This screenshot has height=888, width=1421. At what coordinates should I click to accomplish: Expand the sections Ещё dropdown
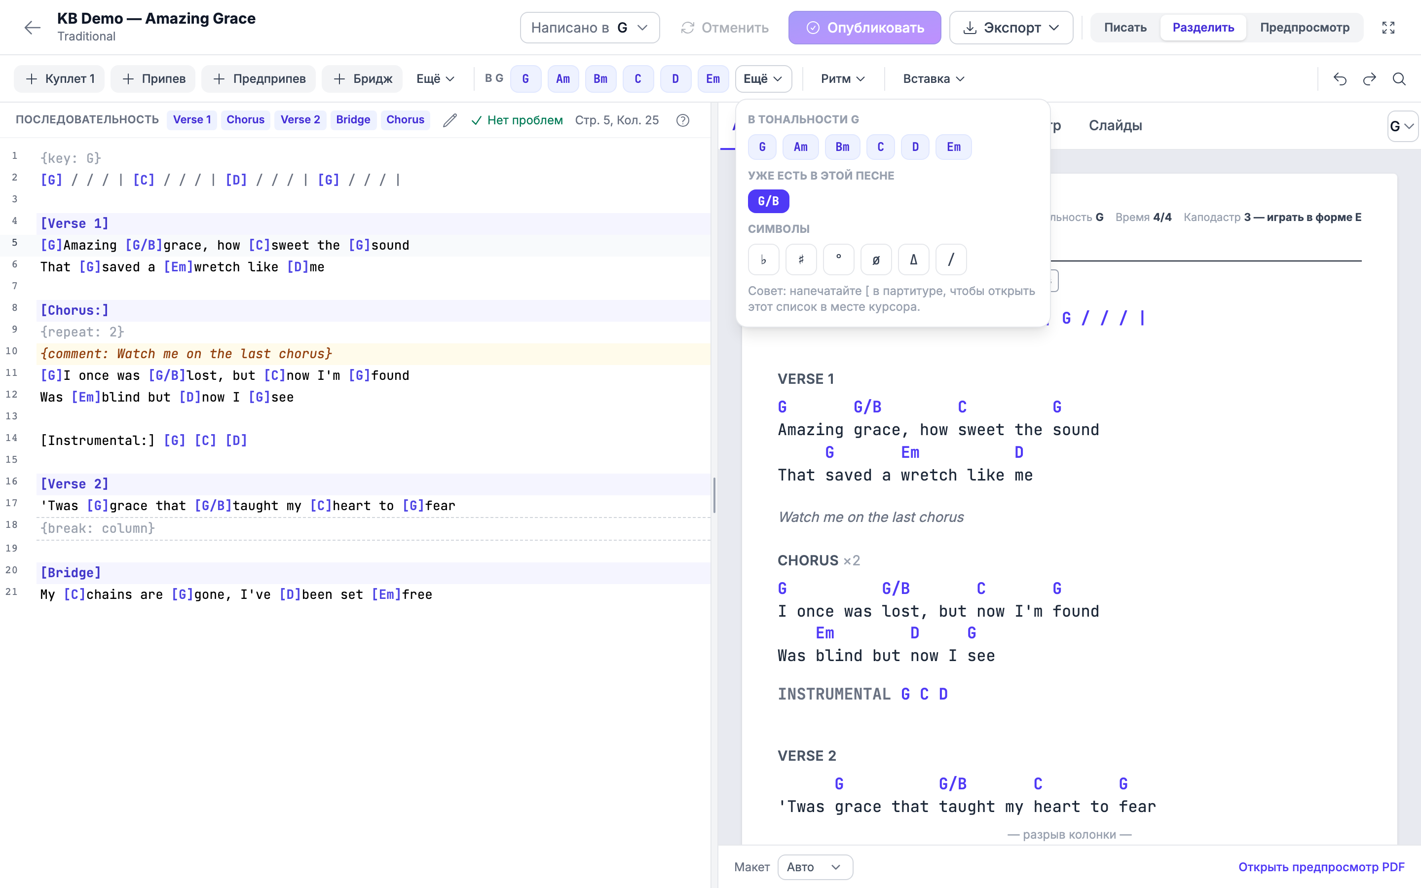coord(435,79)
